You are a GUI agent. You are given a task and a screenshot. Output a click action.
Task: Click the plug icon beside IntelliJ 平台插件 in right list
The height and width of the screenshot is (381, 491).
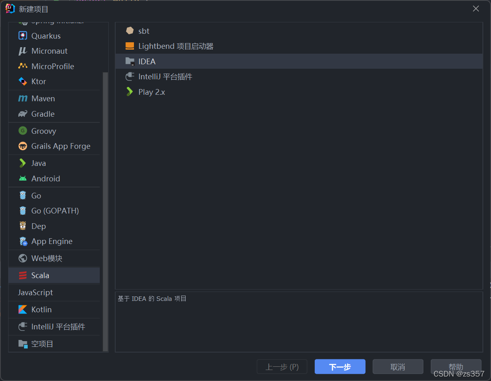(x=130, y=76)
